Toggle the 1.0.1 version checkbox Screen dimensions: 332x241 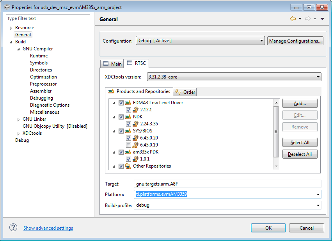point(128,159)
